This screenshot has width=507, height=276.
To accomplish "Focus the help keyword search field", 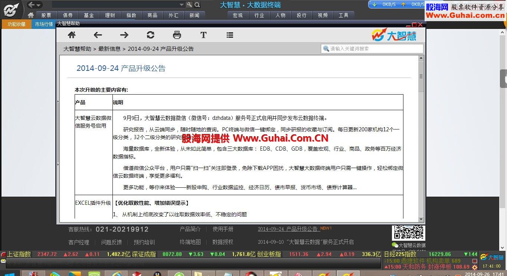I will click(x=372, y=49).
